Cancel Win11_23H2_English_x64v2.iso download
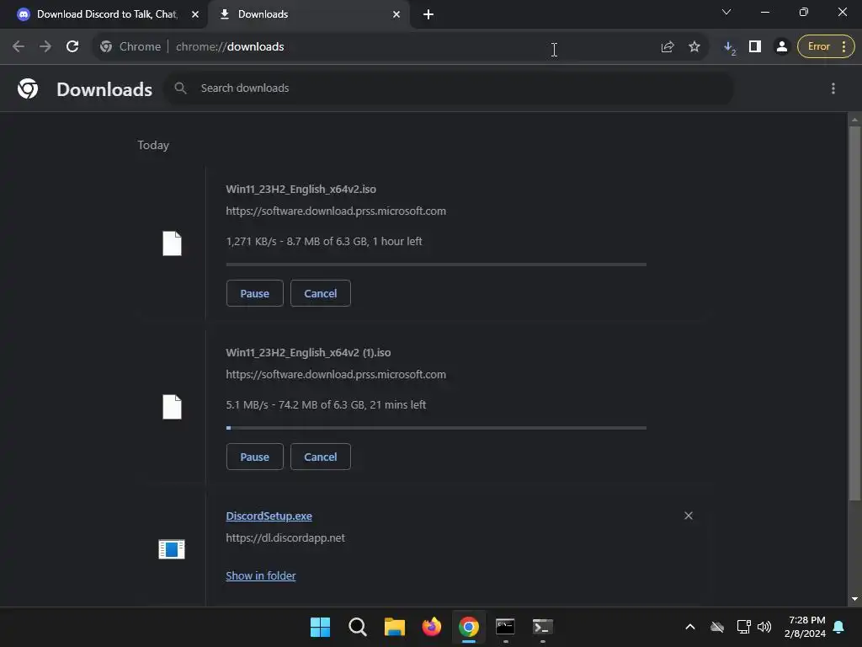This screenshot has width=862, height=647. [x=321, y=293]
